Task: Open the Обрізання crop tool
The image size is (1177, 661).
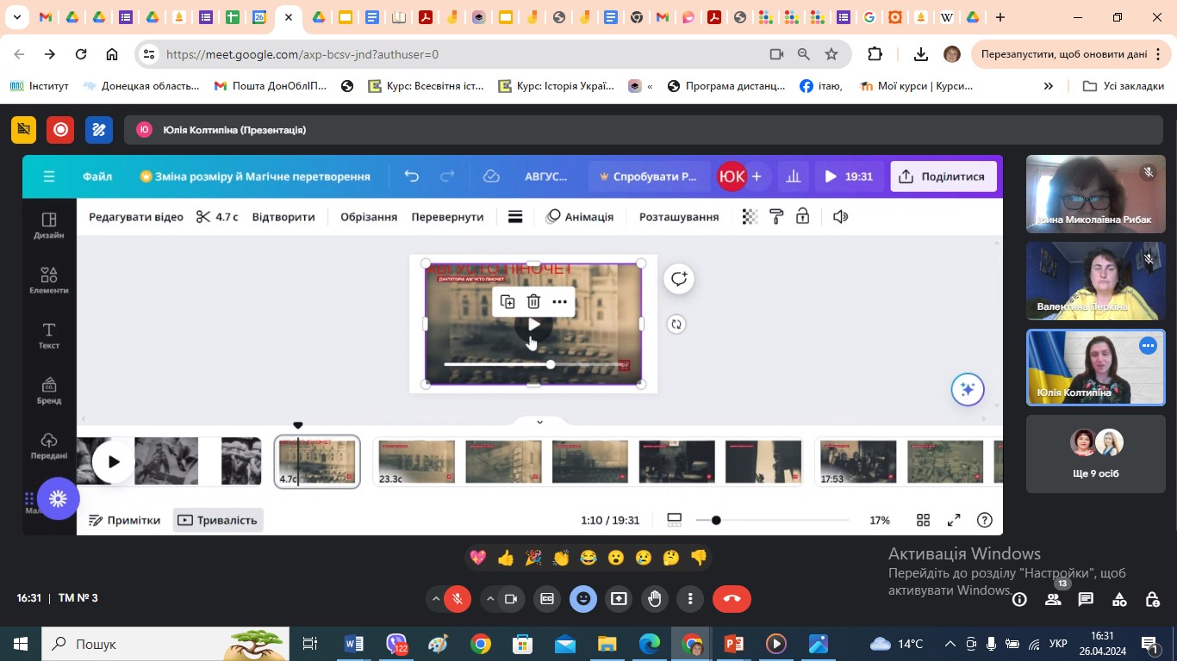Action: (369, 217)
